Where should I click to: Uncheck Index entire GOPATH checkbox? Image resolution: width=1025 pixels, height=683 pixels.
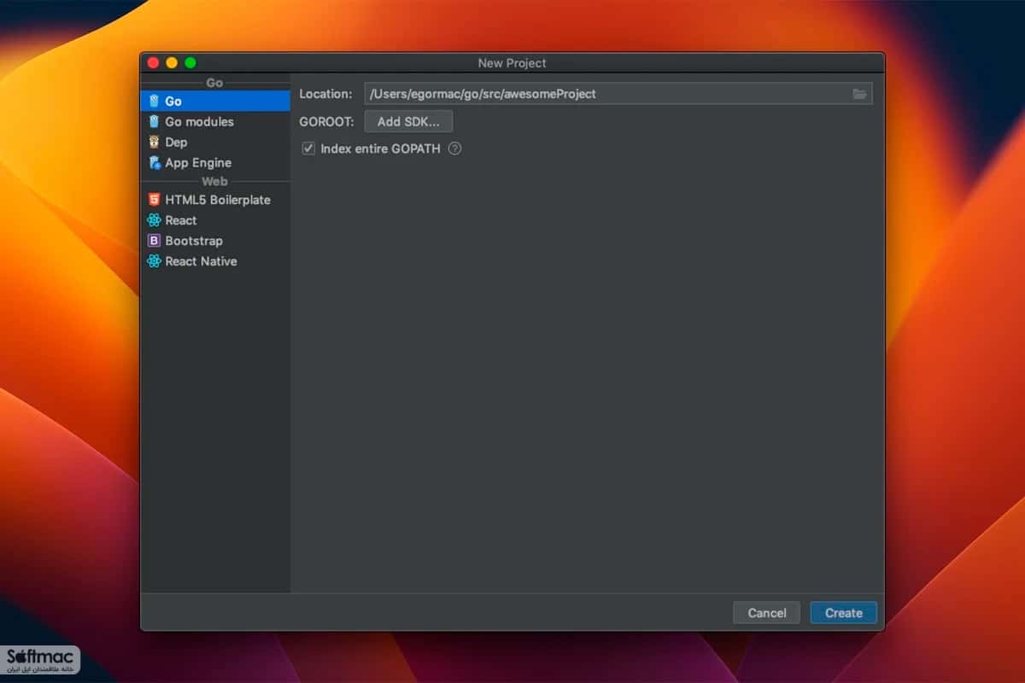pos(308,149)
